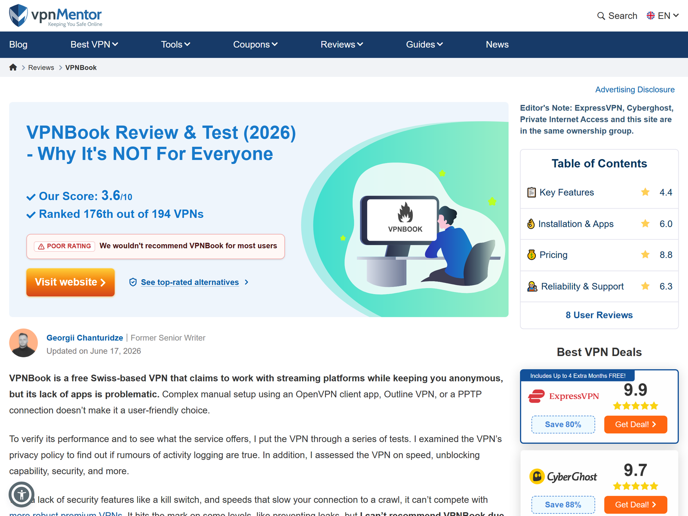Click the vpnMentor shield logo

point(18,15)
